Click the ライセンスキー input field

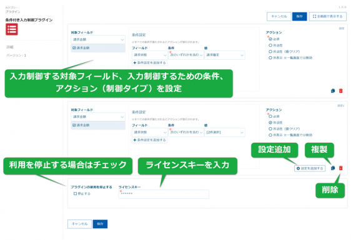click(x=164, y=194)
